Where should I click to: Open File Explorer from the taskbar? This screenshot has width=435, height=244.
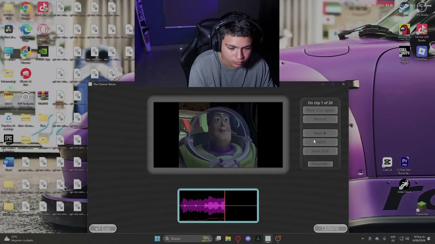click(x=228, y=239)
